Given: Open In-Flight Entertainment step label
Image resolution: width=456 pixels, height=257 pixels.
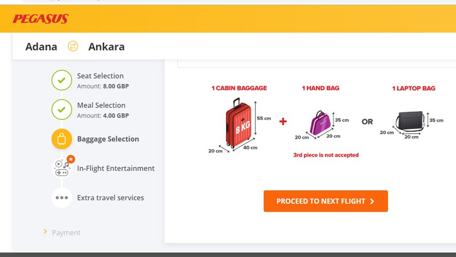Looking at the screenshot, I should point(116,168).
